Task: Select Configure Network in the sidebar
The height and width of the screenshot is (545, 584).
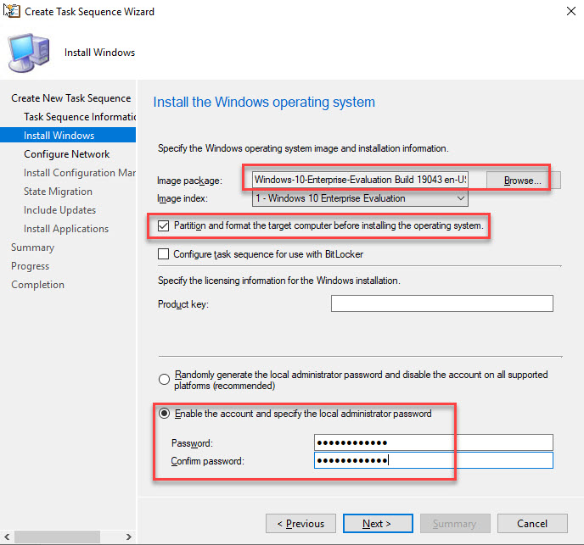Action: click(67, 154)
